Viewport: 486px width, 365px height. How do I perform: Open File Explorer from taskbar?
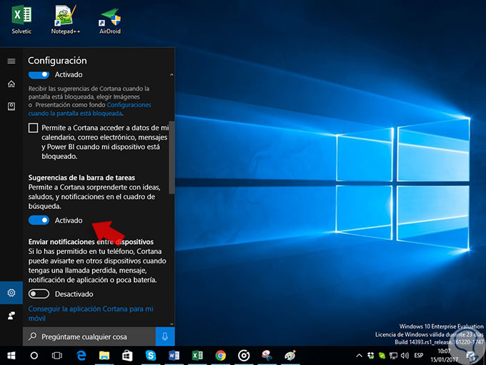pyautogui.click(x=104, y=356)
